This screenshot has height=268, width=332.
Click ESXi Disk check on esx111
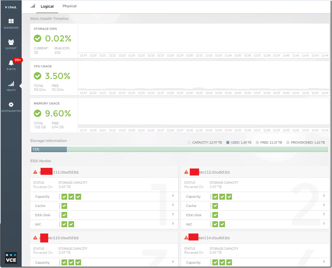64,215
